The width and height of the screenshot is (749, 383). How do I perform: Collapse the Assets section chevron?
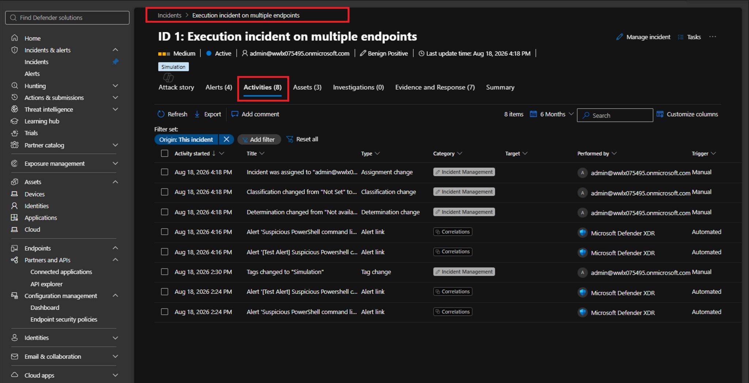[x=116, y=182]
